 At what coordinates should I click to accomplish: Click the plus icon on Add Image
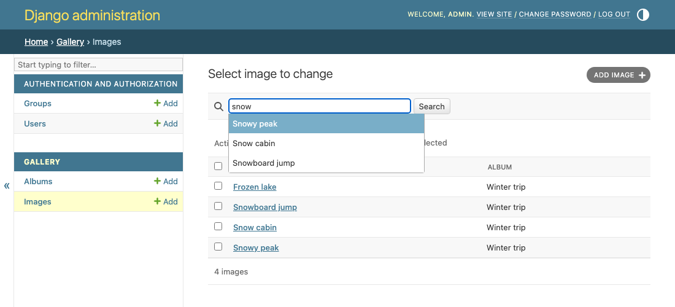coord(642,76)
